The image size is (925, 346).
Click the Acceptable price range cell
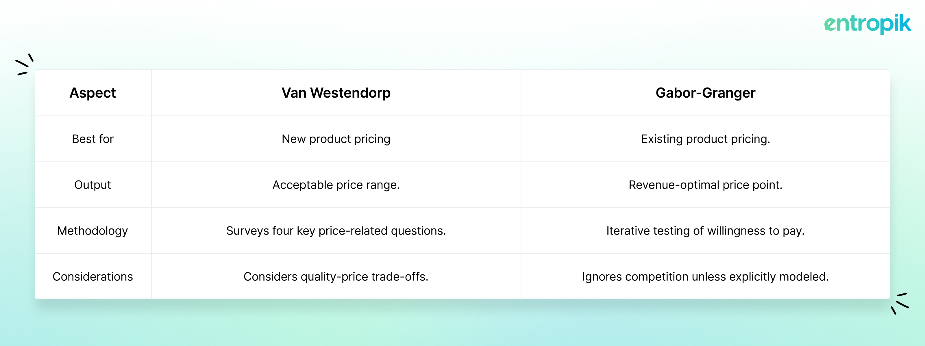click(x=336, y=185)
